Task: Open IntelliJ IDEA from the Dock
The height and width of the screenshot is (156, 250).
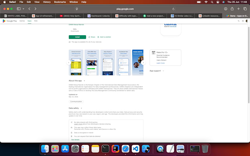Action: click(115, 149)
